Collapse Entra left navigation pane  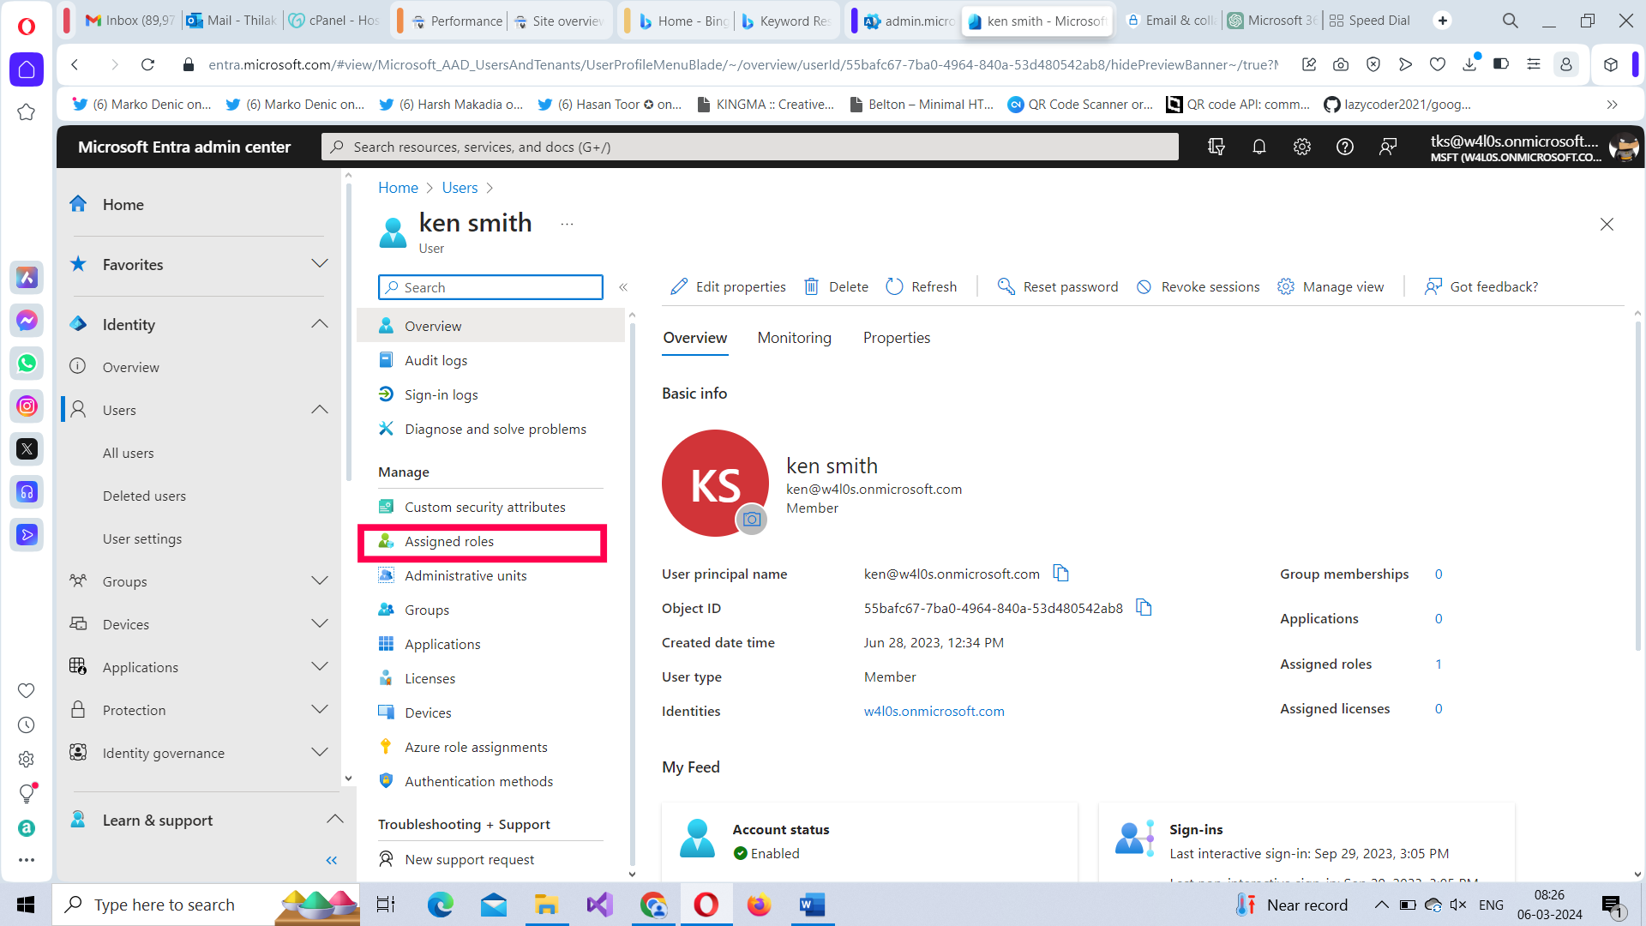point(332,860)
